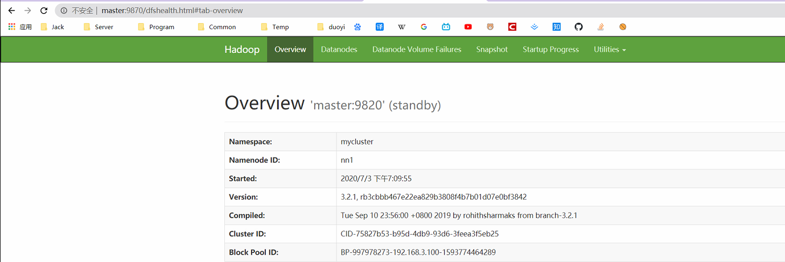This screenshot has height=262, width=785.
Task: View the Startup Progress tab
Action: click(551, 49)
